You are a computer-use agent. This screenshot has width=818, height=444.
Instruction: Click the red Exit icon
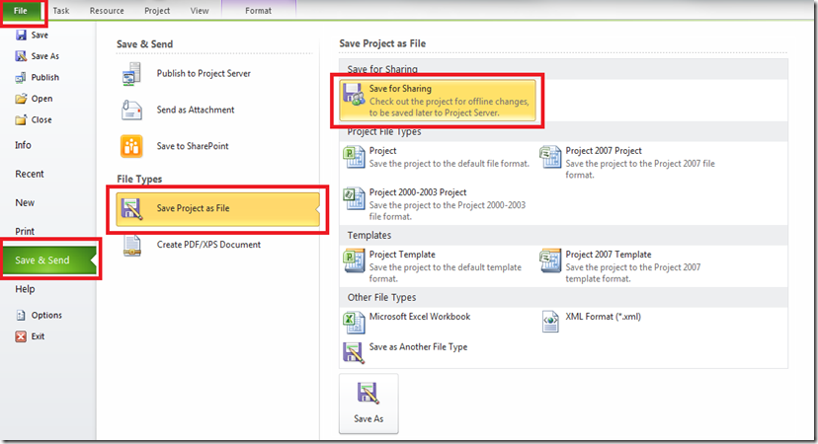click(x=21, y=336)
